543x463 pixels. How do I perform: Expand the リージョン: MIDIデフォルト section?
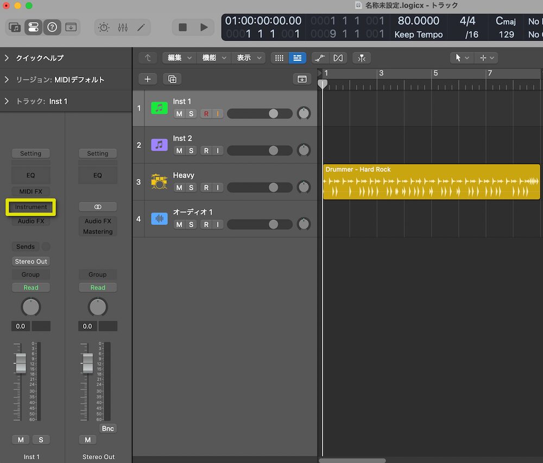(x=7, y=80)
